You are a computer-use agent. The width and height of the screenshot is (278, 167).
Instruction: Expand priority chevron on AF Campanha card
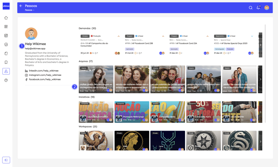[x=118, y=36]
